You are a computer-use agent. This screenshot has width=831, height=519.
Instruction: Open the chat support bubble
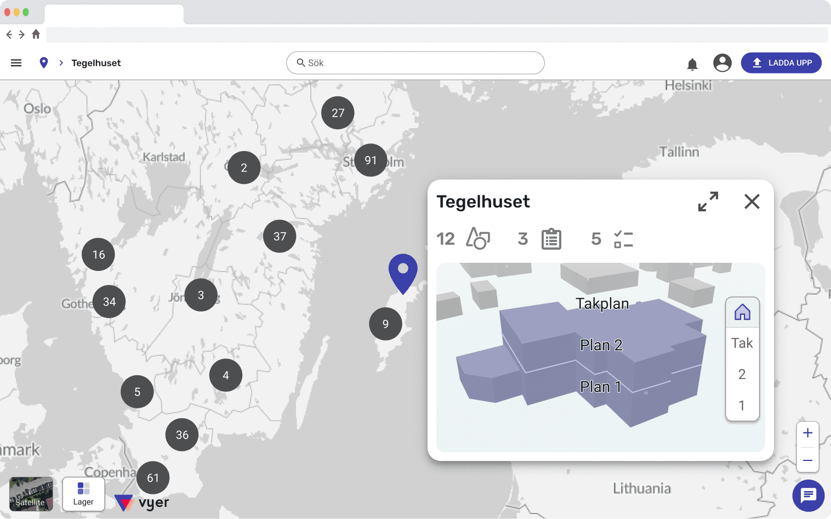click(x=809, y=495)
